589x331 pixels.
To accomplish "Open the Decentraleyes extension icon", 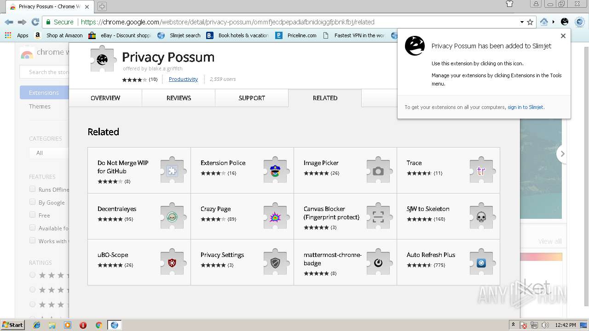I will [172, 217].
